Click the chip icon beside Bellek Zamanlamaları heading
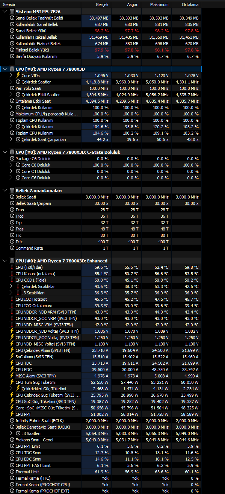The image size is (225, 494). point(12,191)
